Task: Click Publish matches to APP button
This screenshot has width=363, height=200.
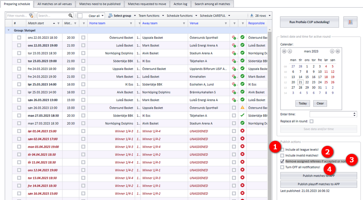Action: (319, 176)
